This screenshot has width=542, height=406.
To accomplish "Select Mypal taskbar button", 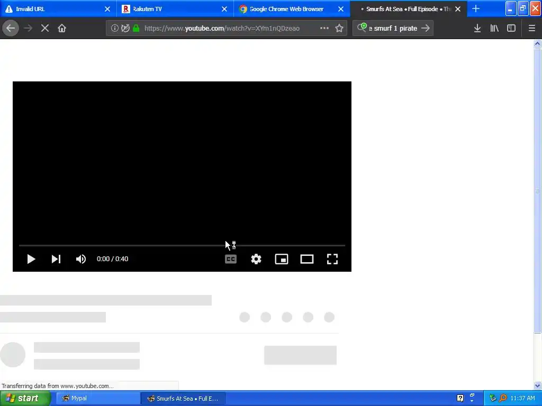I will coord(97,399).
